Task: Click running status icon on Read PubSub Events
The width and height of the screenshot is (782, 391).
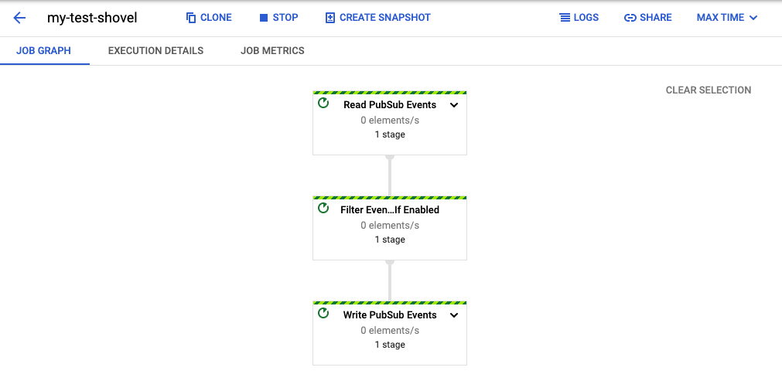Action: (323, 104)
